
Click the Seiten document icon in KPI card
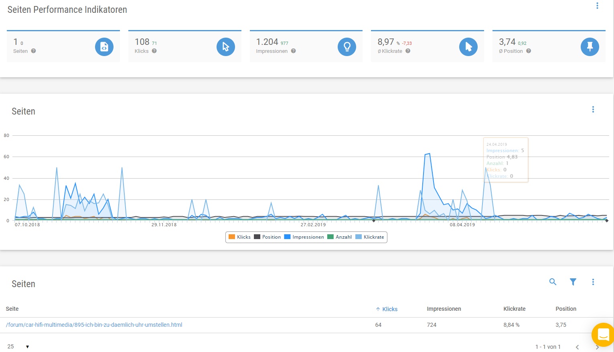104,47
